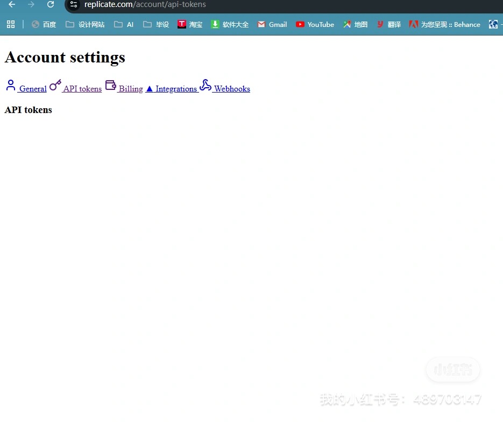The image size is (503, 422).
Task: Open the 淘宝 bookmark
Action: tap(190, 24)
